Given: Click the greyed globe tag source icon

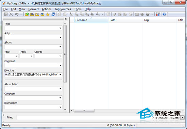Looking at the screenshot, I should 142,14.
